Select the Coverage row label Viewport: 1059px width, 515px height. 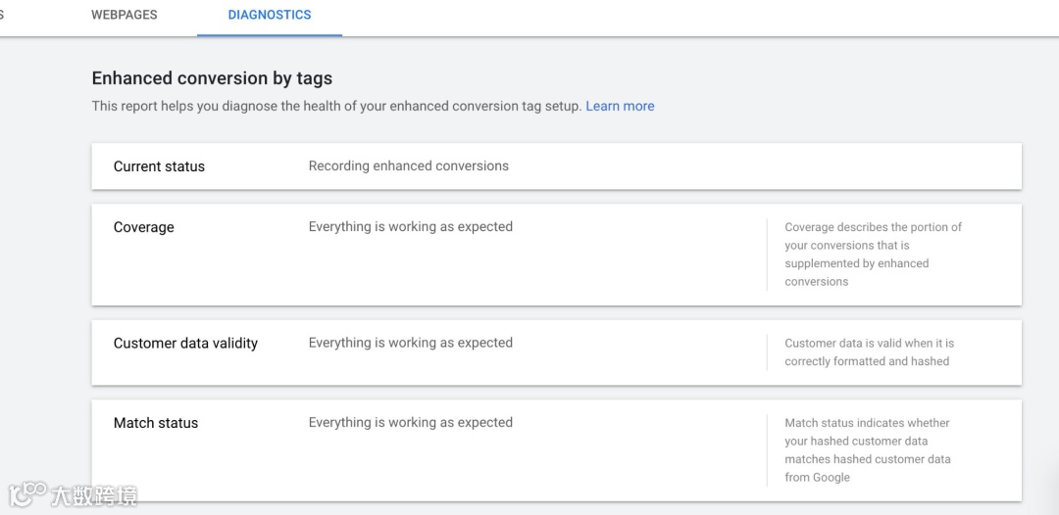(x=143, y=227)
